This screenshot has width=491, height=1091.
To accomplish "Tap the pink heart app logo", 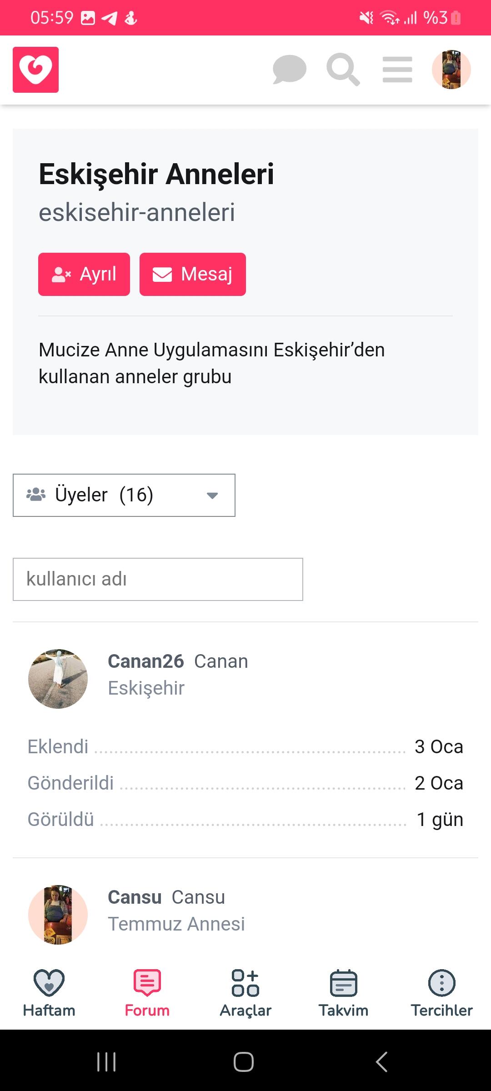I will point(35,70).
